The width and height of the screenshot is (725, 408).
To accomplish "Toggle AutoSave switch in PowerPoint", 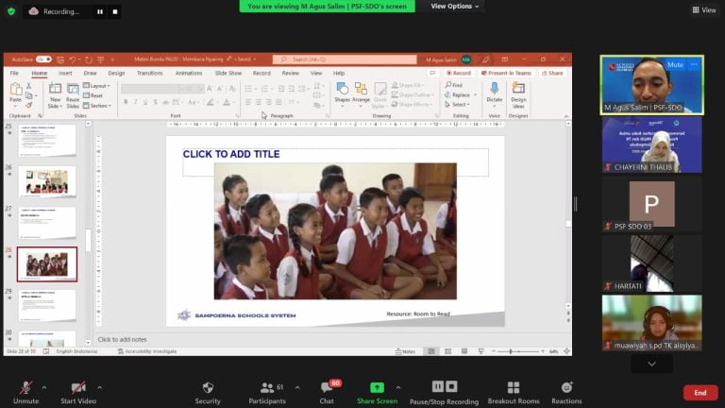I will click(43, 59).
